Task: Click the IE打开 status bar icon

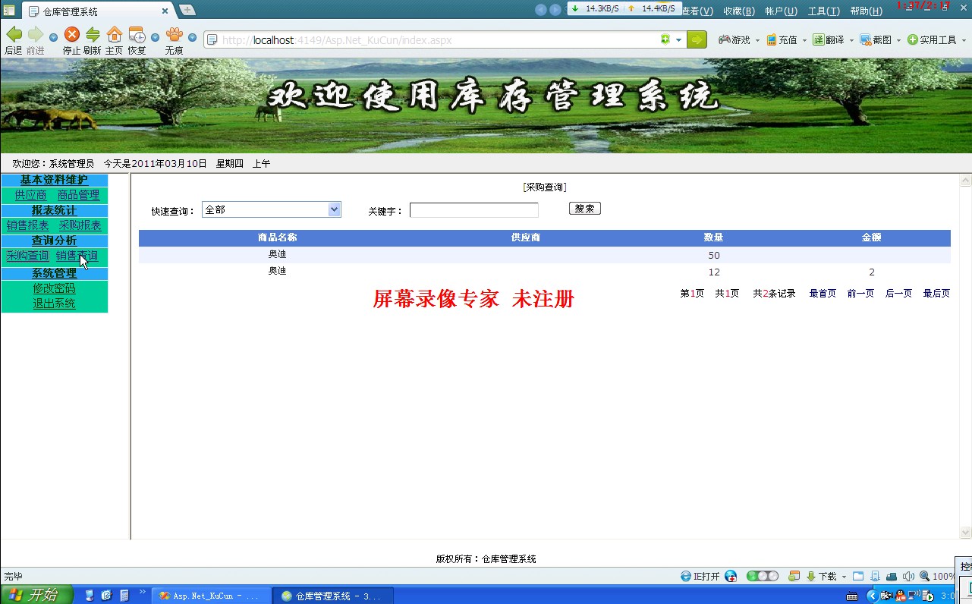Action: 700,576
